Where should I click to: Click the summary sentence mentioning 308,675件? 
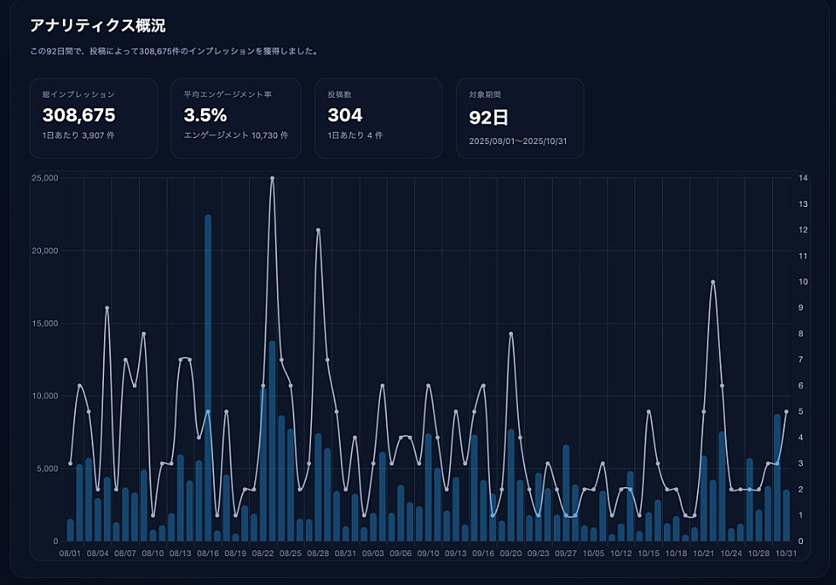click(x=174, y=52)
